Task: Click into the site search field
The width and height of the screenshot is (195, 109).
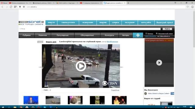Action: coord(105,29)
